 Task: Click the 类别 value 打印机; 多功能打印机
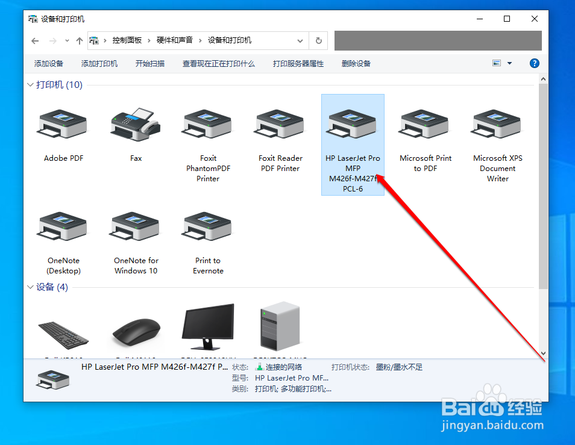293,389
